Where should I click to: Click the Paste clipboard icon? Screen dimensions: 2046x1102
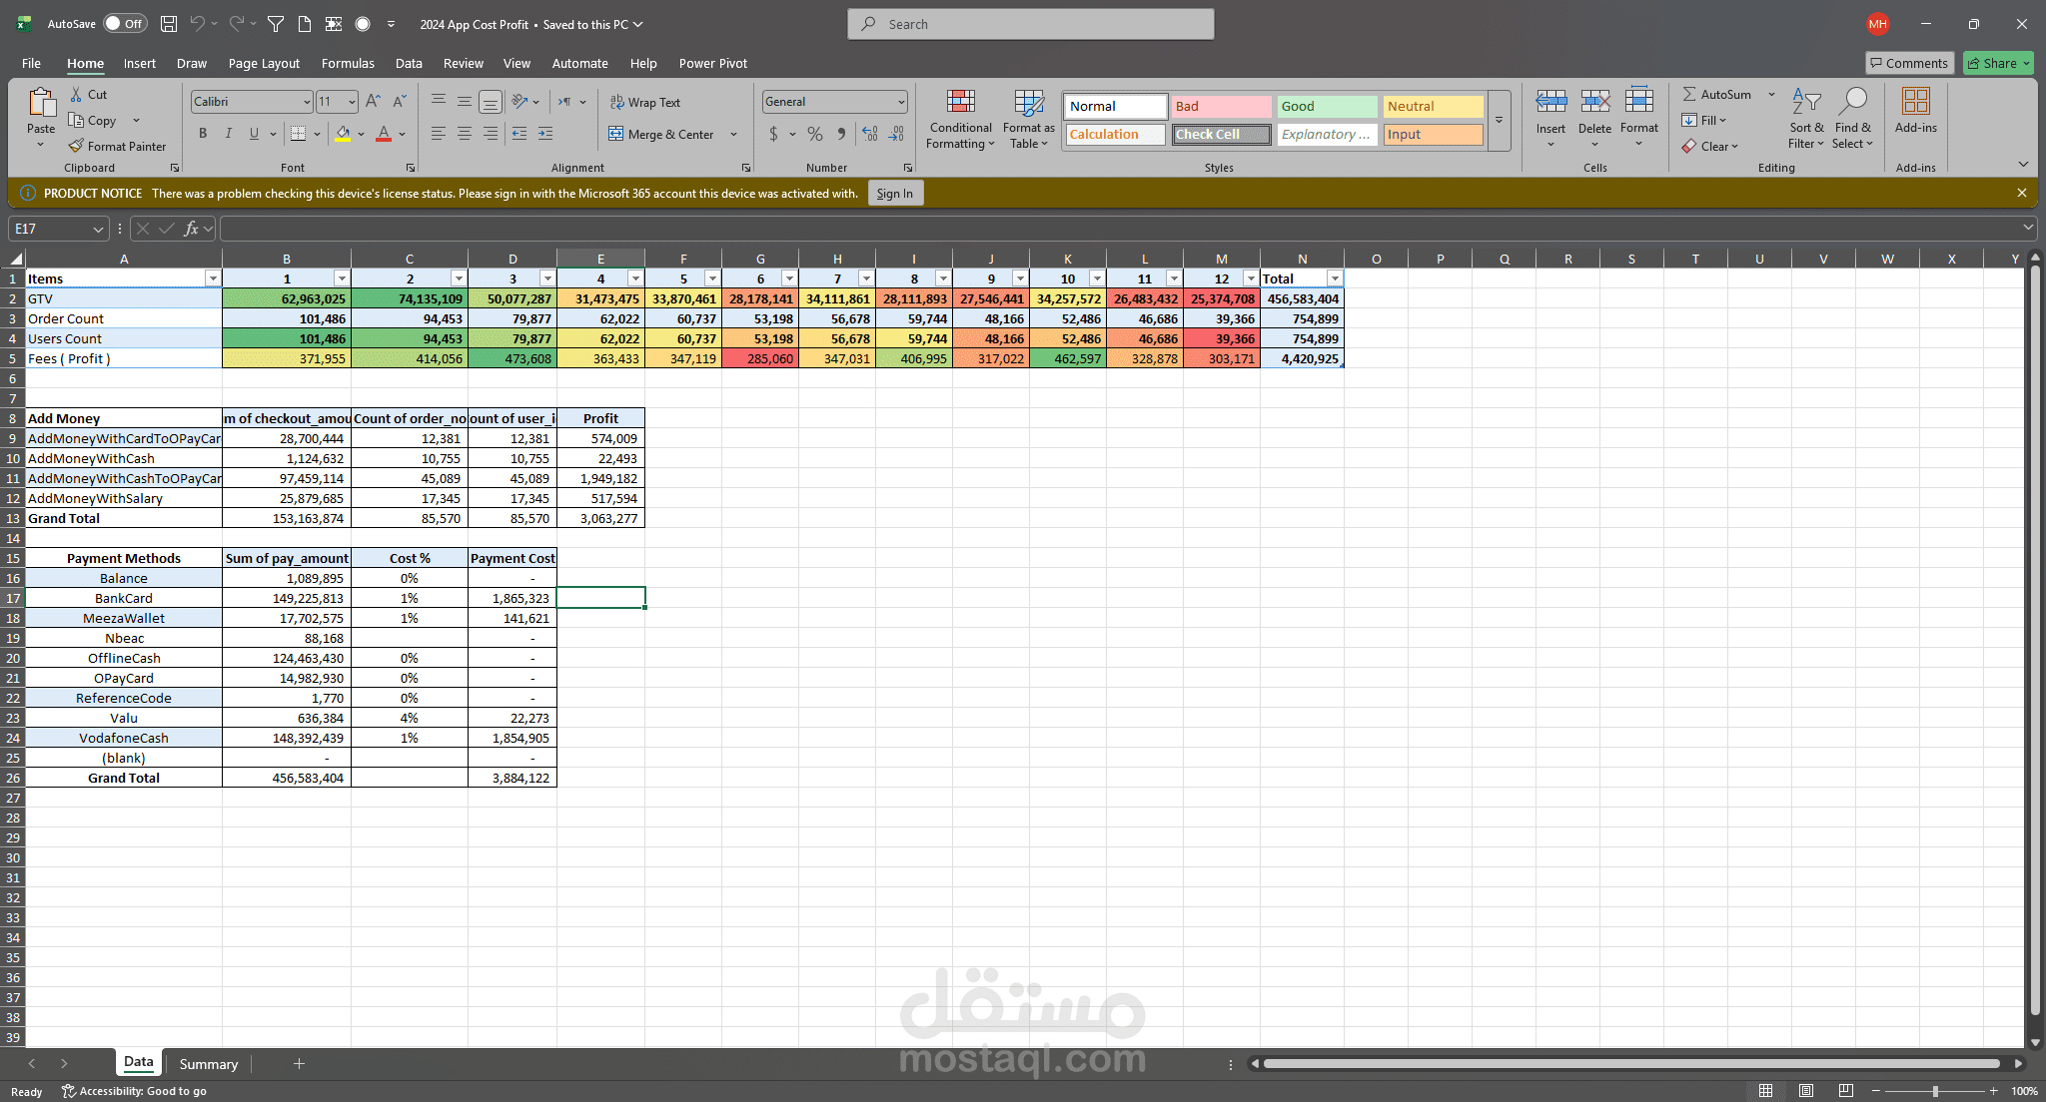pos(41,104)
